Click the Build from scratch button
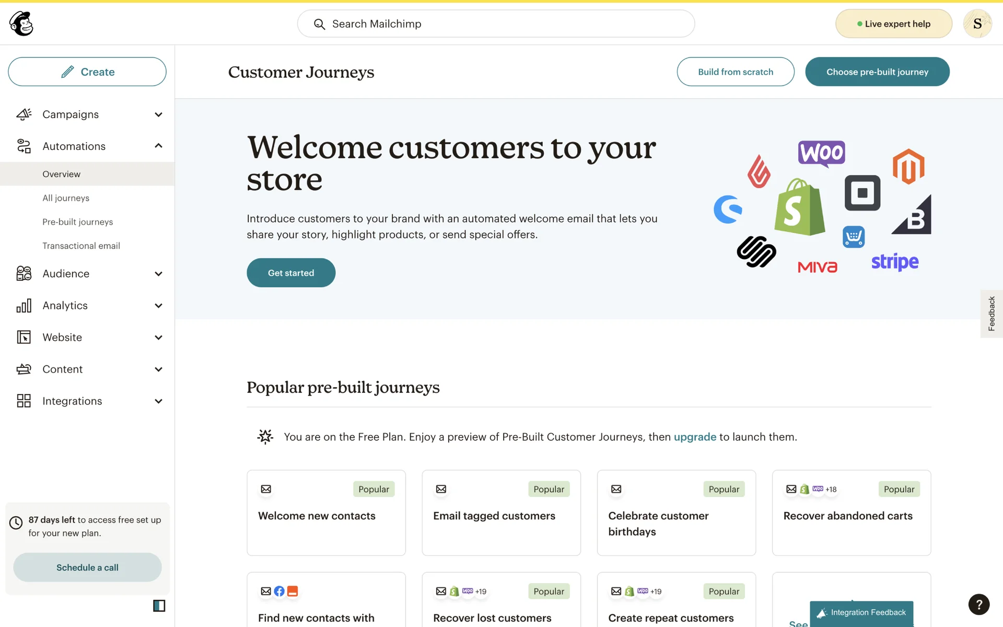This screenshot has width=1003, height=627. click(735, 72)
